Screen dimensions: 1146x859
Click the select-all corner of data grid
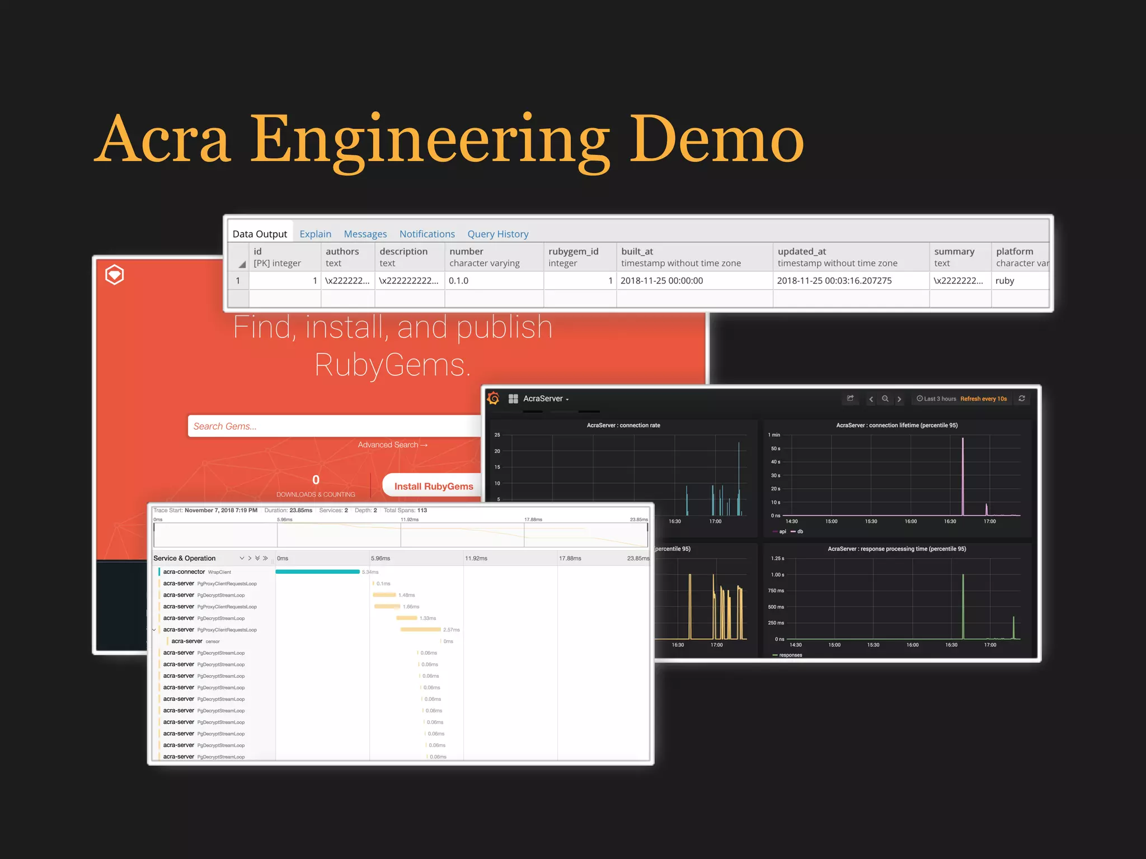coord(238,257)
